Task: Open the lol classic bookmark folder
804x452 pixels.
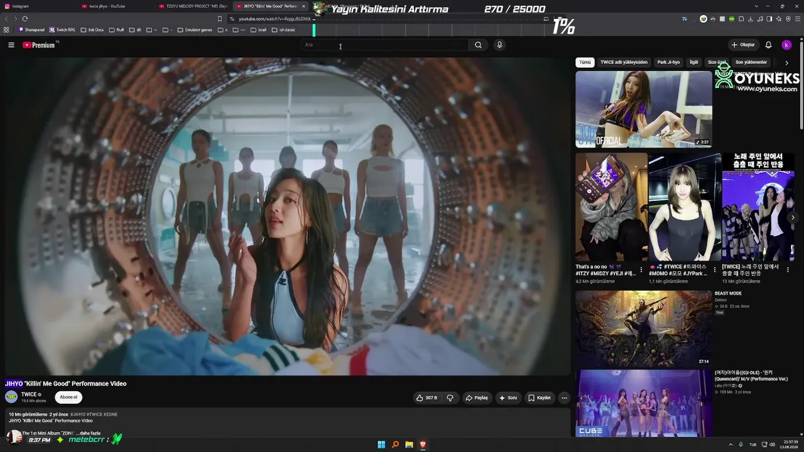Action: point(283,30)
